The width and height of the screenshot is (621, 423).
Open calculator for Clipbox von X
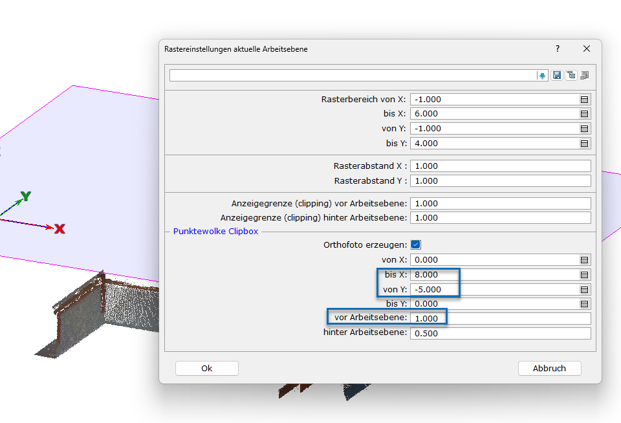pyautogui.click(x=584, y=260)
